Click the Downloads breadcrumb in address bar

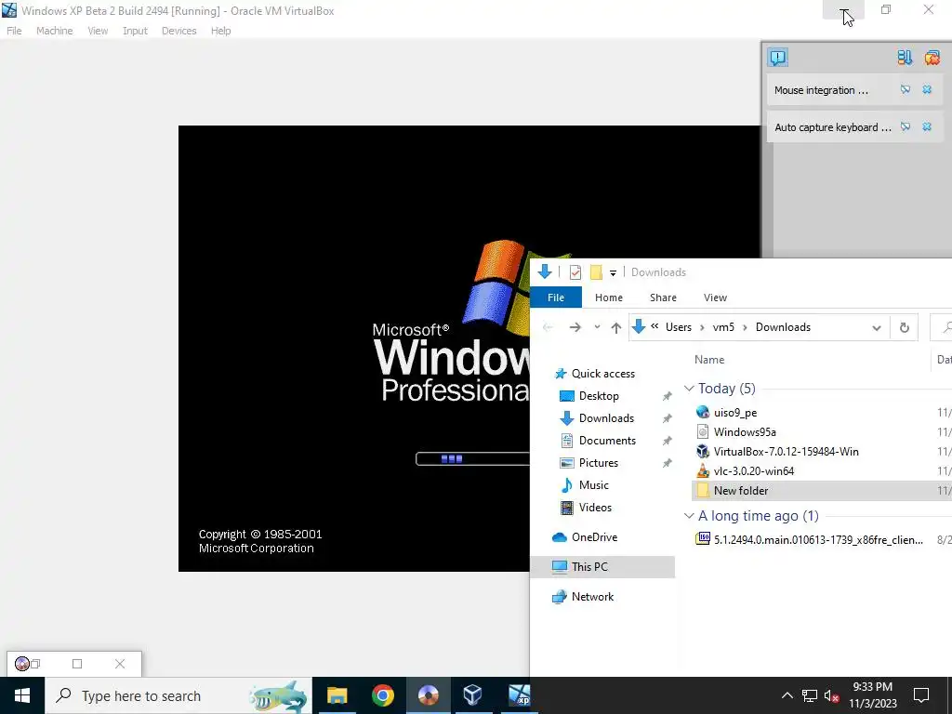(x=783, y=327)
